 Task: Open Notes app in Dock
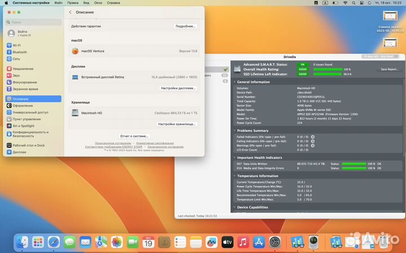point(196,242)
